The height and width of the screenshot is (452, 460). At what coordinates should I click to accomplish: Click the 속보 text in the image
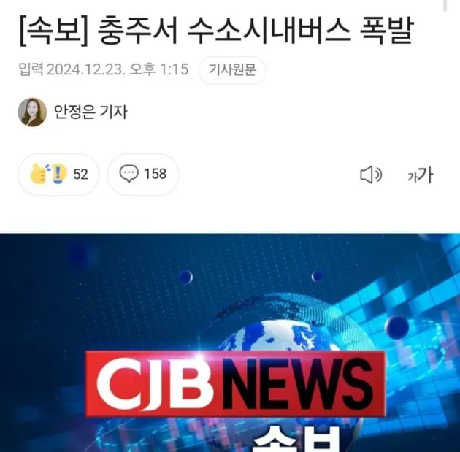[296, 439]
